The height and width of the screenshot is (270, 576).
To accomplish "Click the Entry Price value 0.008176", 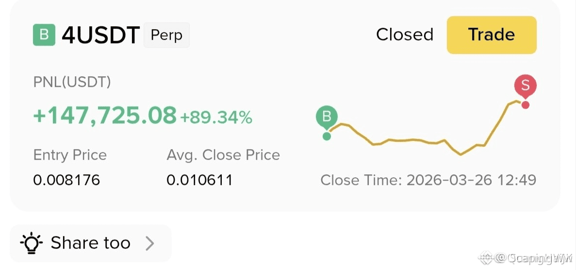I will [66, 180].
